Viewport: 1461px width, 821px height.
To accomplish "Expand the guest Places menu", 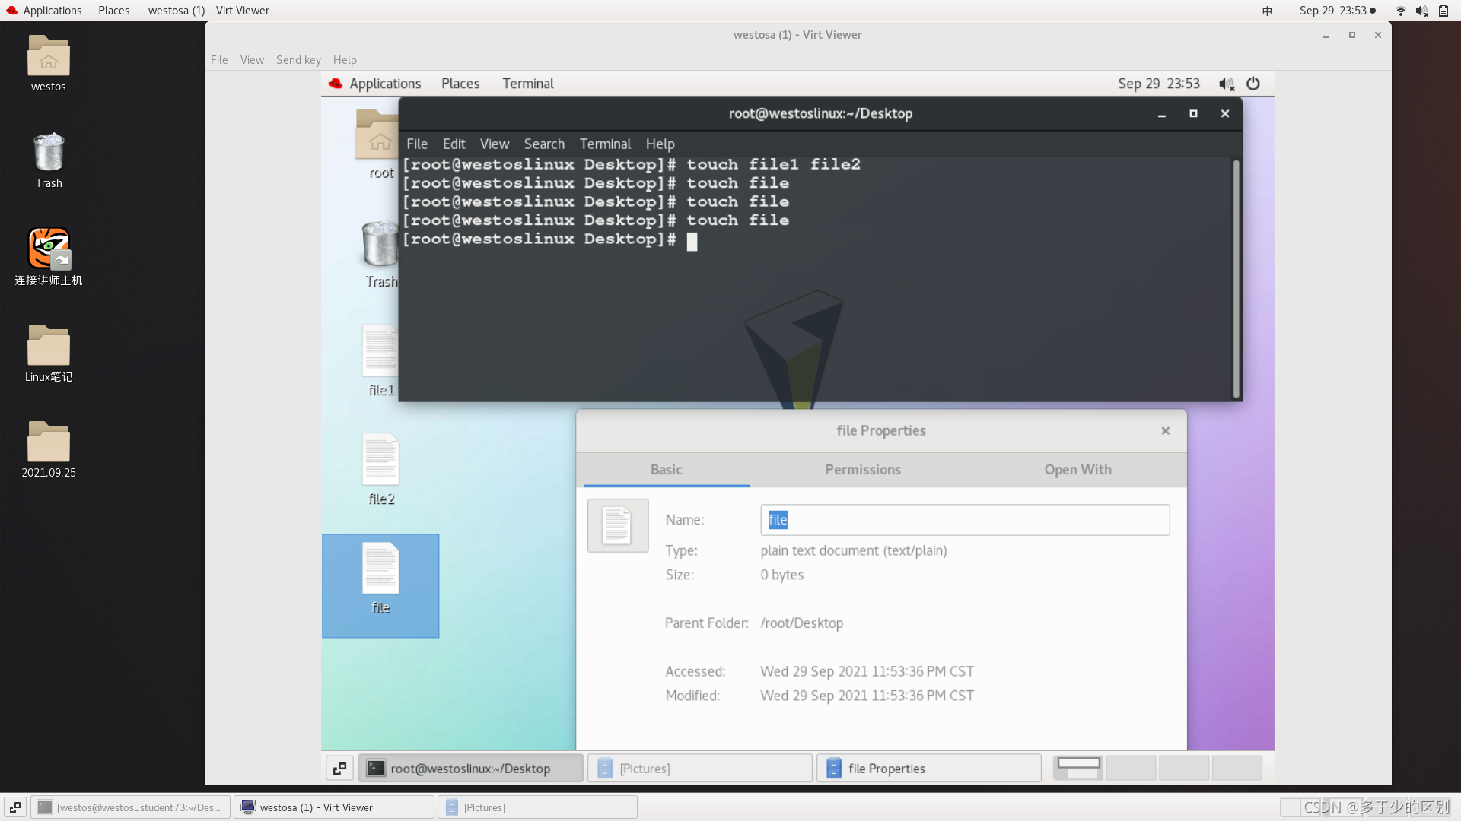I will pyautogui.click(x=460, y=84).
